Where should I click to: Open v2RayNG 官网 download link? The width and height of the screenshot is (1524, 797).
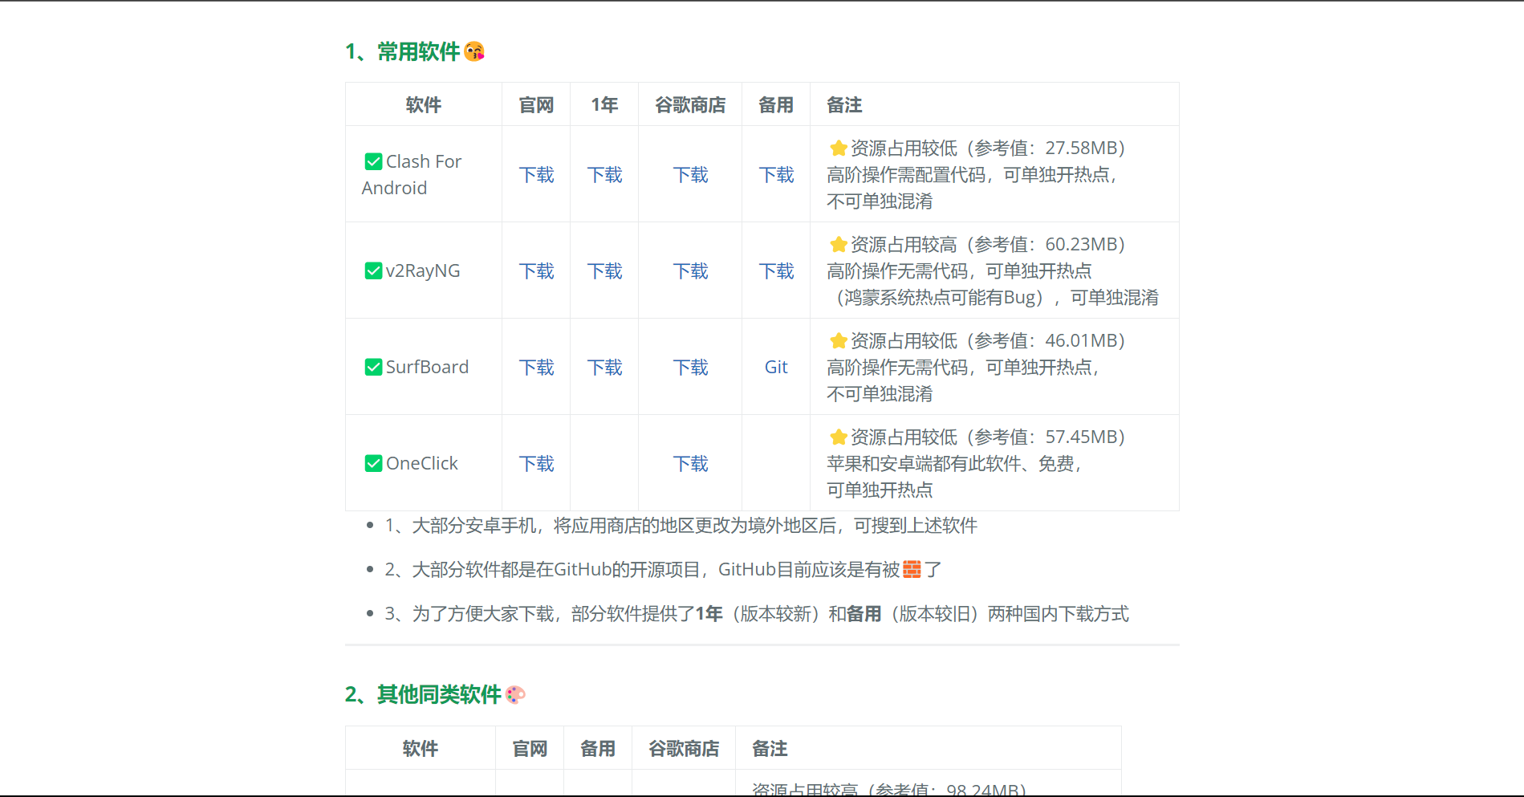(x=536, y=270)
